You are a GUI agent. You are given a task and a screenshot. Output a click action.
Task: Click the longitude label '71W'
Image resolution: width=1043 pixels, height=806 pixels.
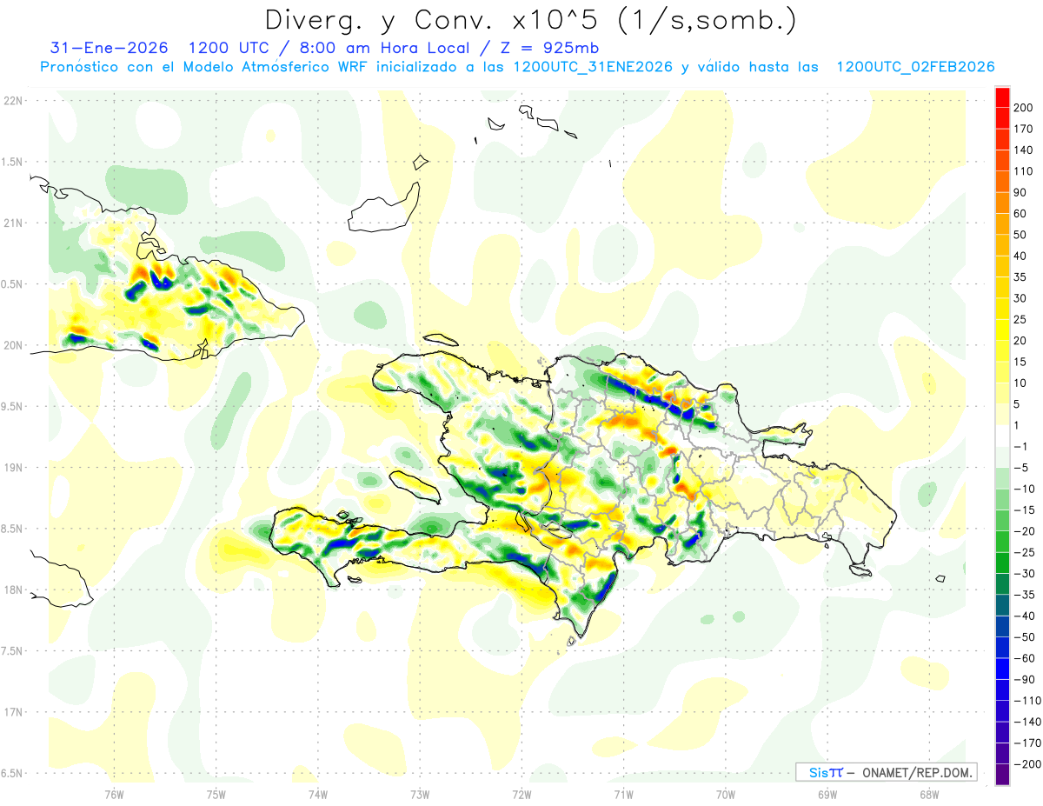click(x=623, y=795)
